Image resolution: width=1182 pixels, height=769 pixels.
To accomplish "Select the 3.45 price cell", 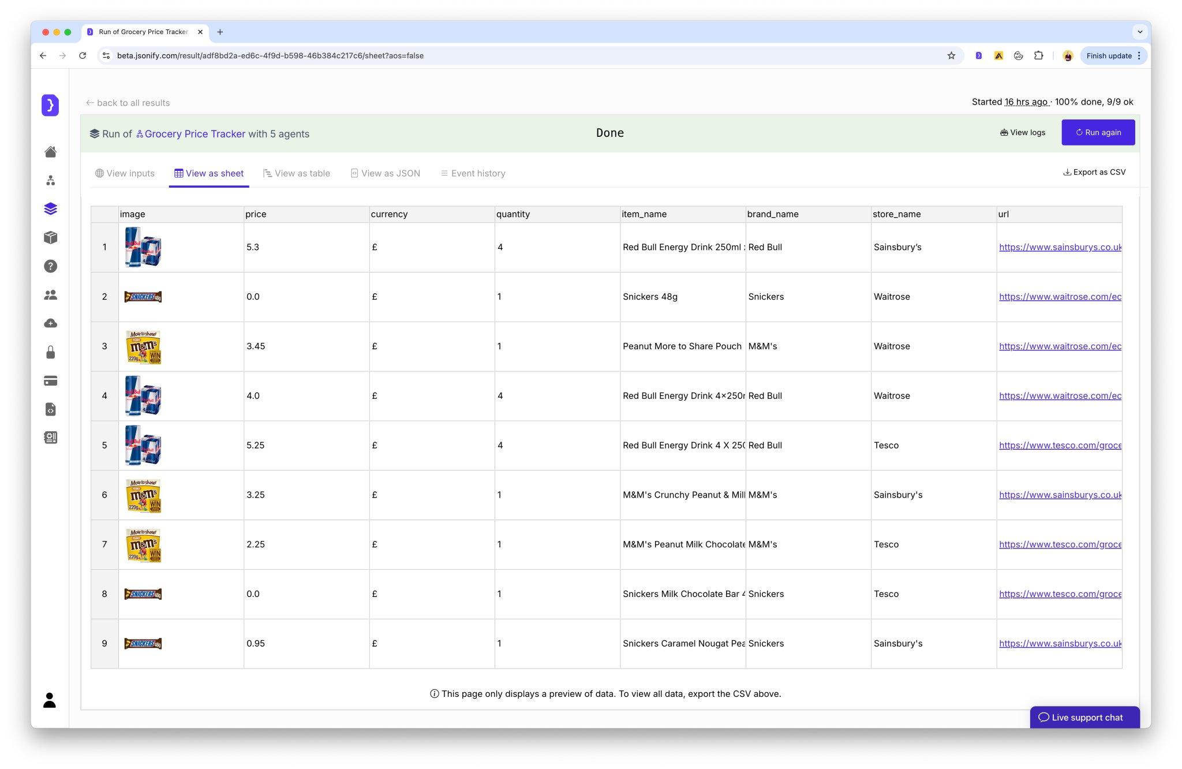I will [x=306, y=346].
